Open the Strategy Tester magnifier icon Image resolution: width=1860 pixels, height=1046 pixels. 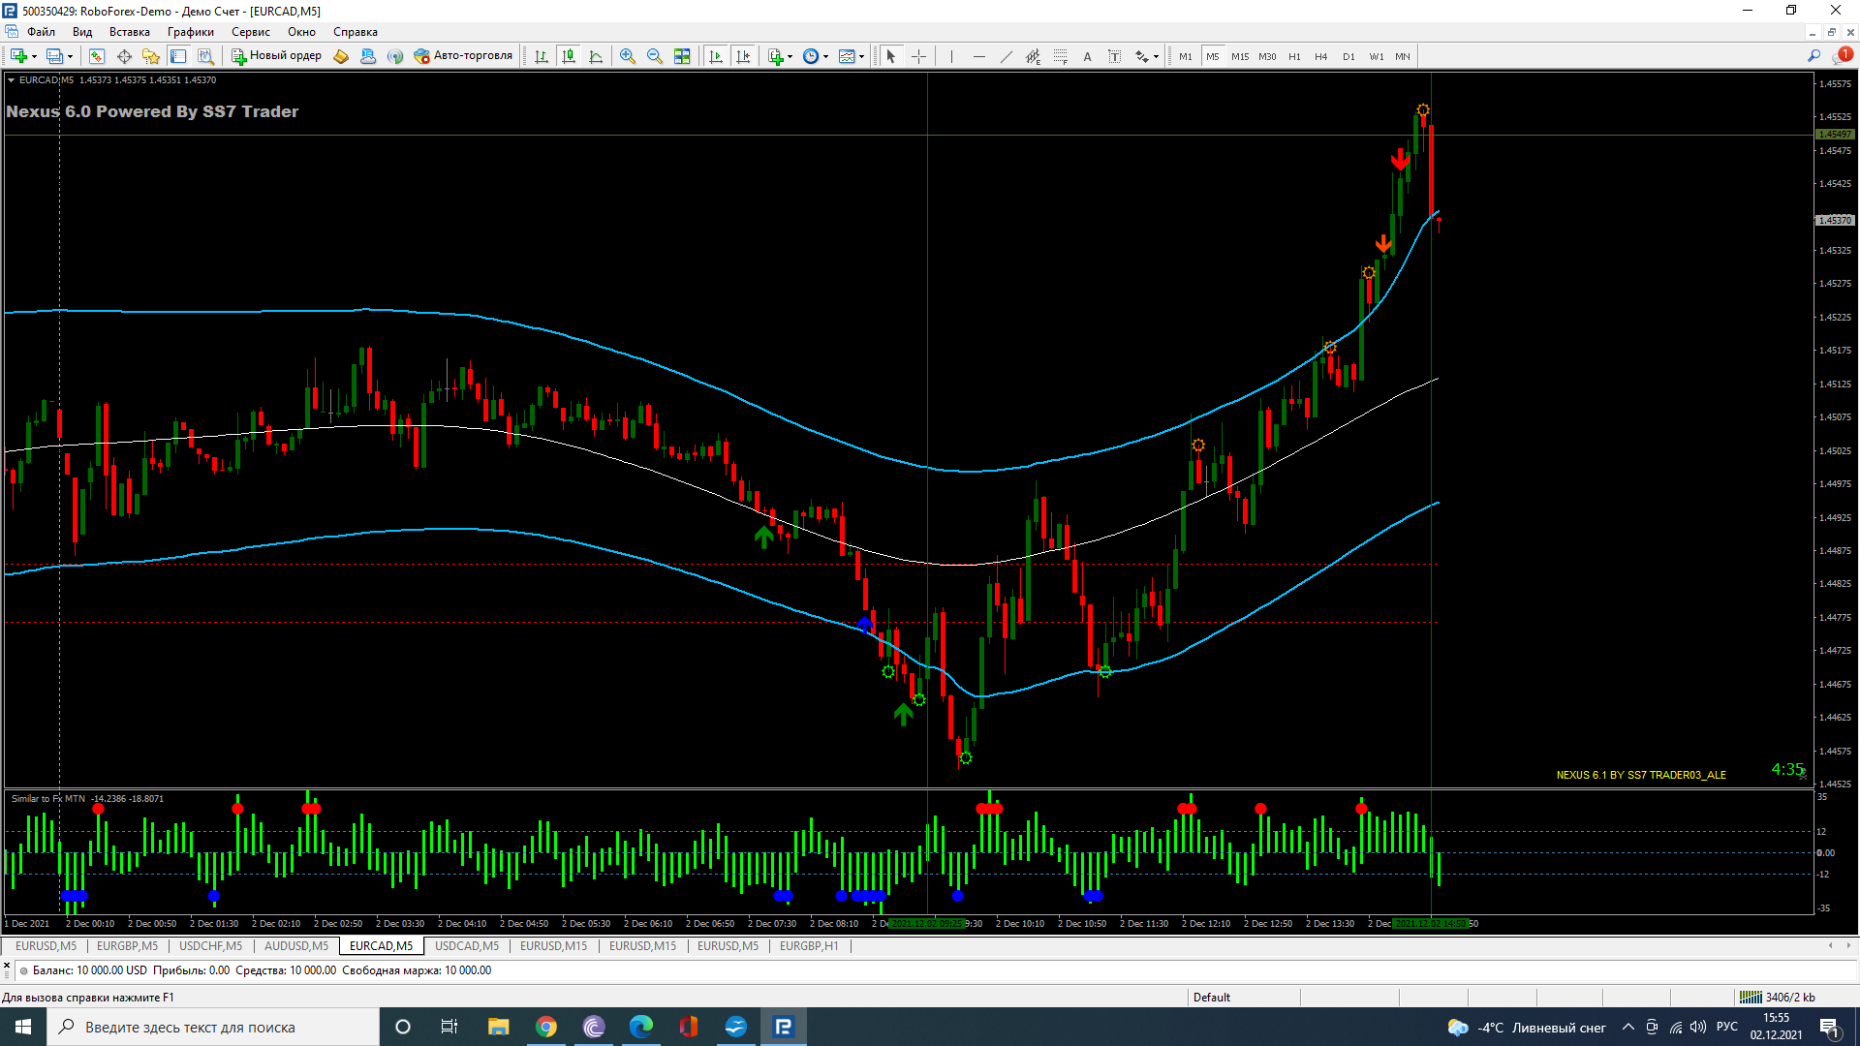(x=205, y=56)
